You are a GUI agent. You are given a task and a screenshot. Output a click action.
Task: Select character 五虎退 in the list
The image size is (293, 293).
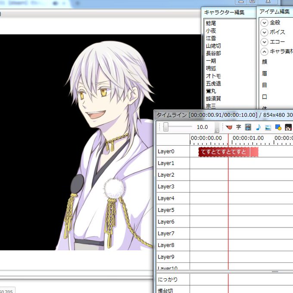213,84
